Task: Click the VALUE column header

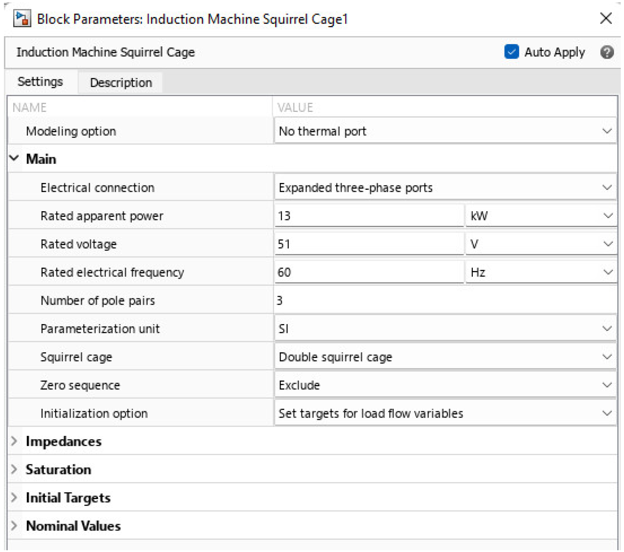Action: click(295, 107)
